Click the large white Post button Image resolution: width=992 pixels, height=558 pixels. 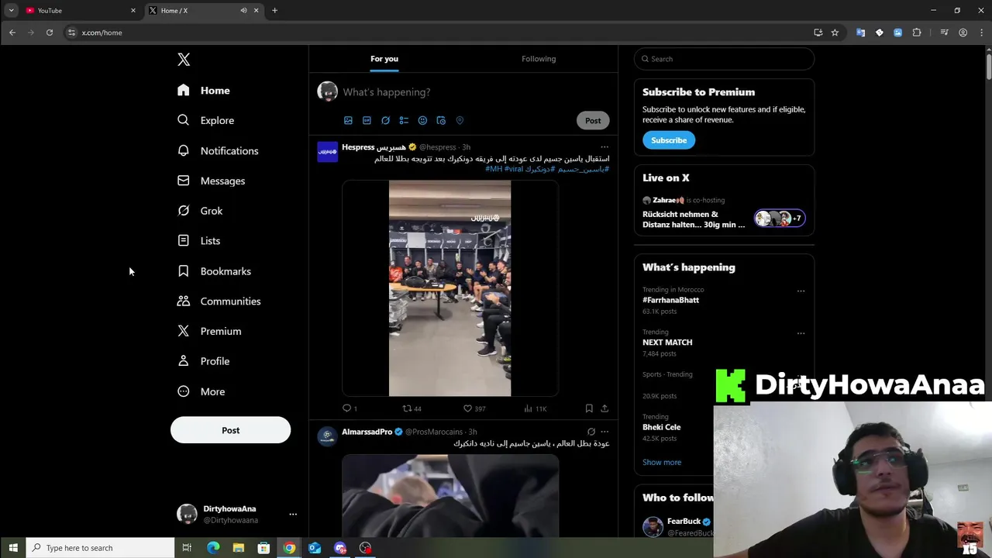point(230,430)
